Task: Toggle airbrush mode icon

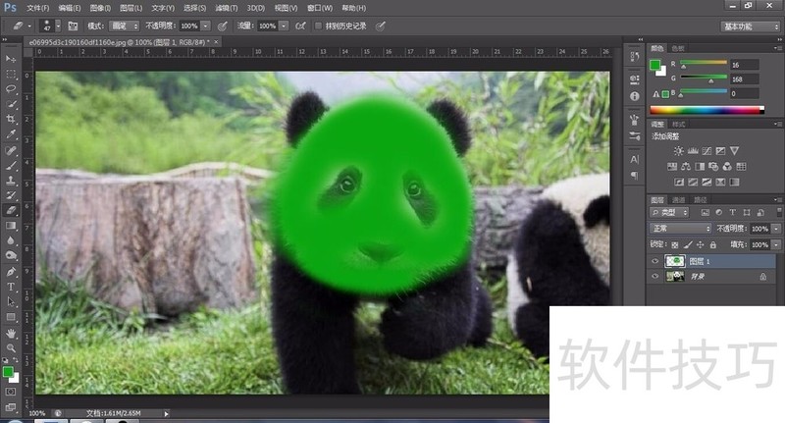Action: (300, 26)
